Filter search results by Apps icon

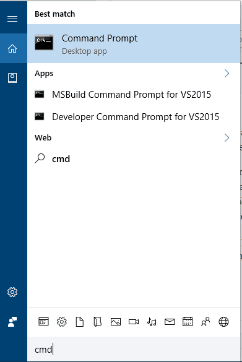(44, 322)
